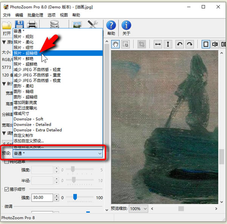Choose 减少 JPEG 不自然感 - 极度
The width and height of the screenshot is (227, 224).
pos(58,81)
